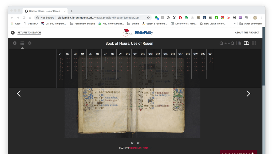Go to the next page spread
Viewport: 273px width, 154px height.
[x=248, y=94]
